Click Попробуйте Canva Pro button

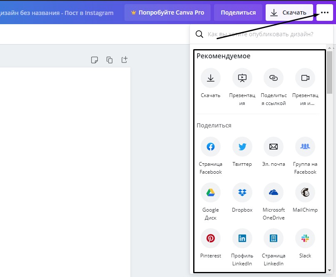167,12
